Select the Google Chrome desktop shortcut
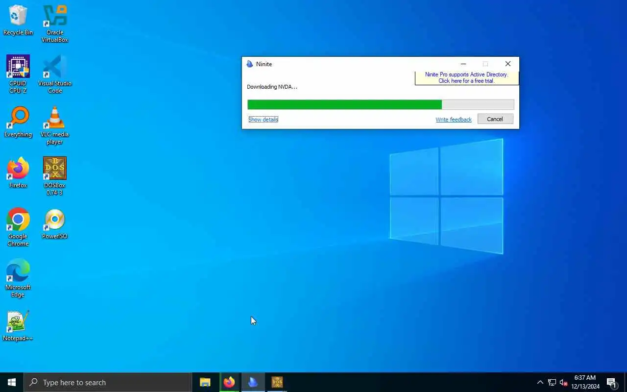The height and width of the screenshot is (392, 627). pyautogui.click(x=18, y=227)
